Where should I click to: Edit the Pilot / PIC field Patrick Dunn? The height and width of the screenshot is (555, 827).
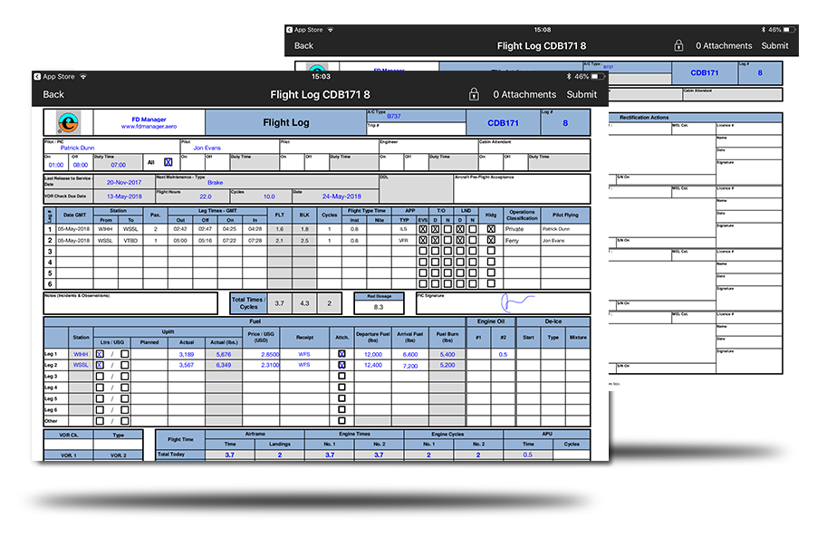[x=111, y=146]
